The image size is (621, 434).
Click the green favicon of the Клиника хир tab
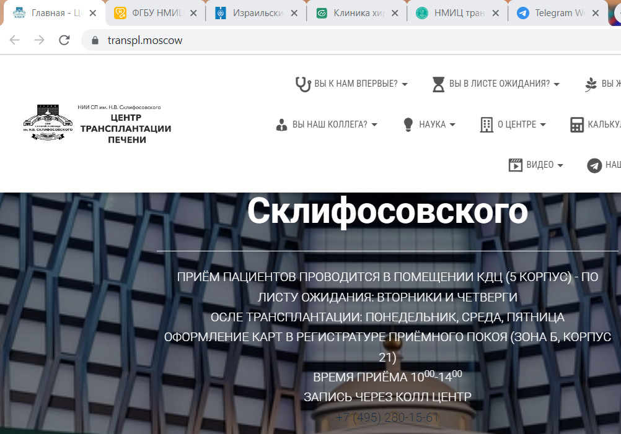tap(322, 14)
